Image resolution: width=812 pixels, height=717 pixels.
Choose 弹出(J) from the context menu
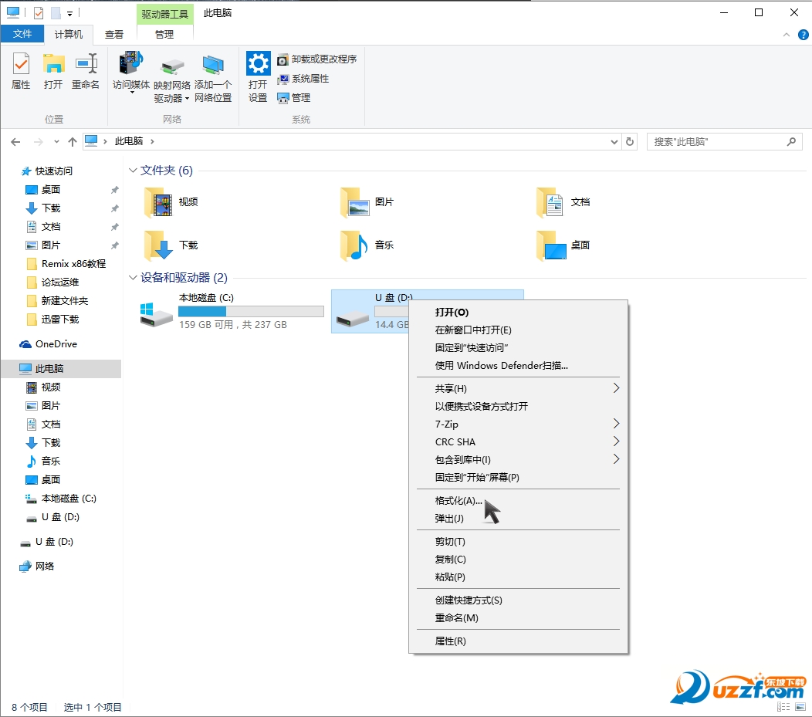coord(449,519)
